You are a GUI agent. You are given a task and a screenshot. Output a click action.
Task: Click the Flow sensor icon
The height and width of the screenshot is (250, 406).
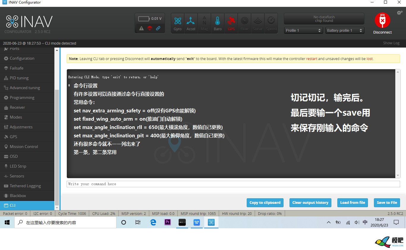[x=244, y=23]
